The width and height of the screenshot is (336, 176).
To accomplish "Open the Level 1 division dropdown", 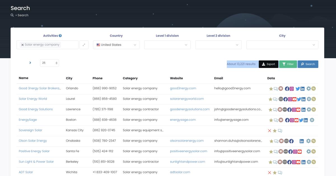I will [x=167, y=45].
